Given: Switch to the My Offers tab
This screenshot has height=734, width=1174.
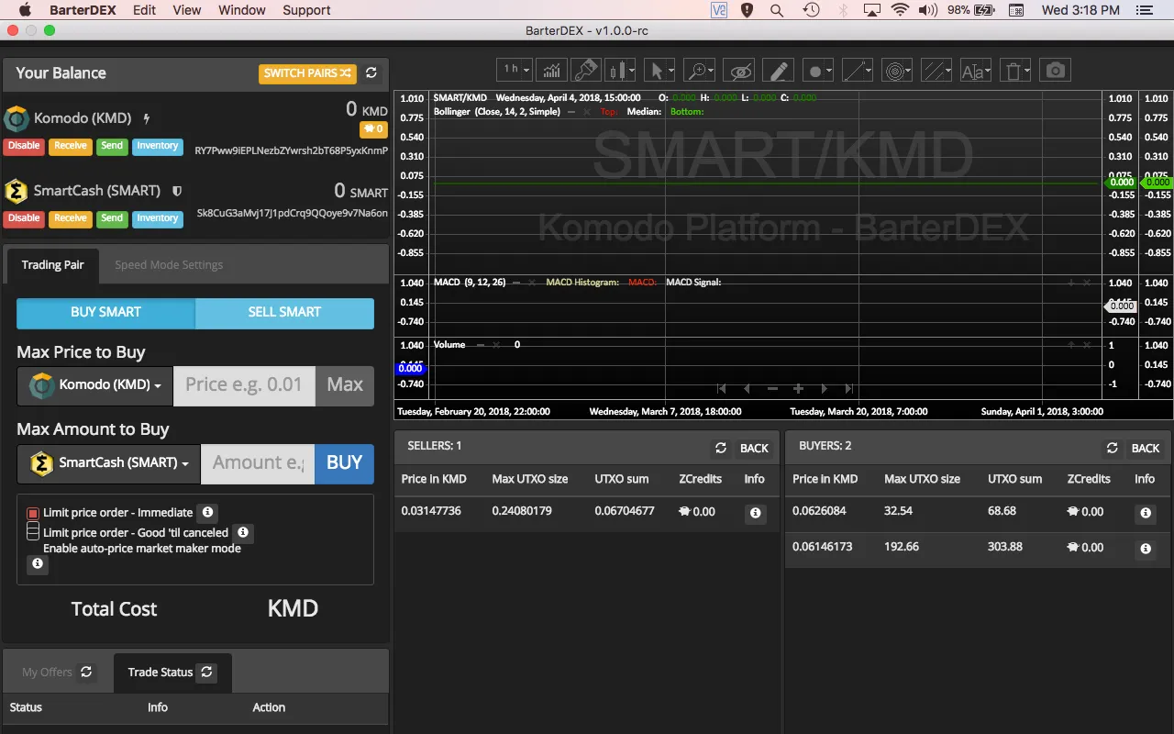Looking at the screenshot, I should pos(58,673).
